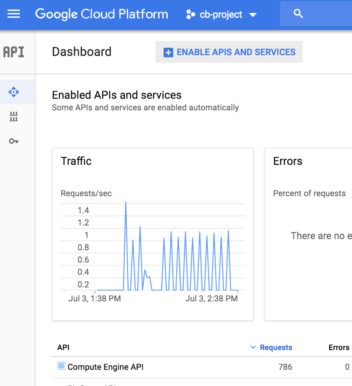This screenshot has width=352, height=386.
Task: Click the API section logo
Action: pos(14,52)
